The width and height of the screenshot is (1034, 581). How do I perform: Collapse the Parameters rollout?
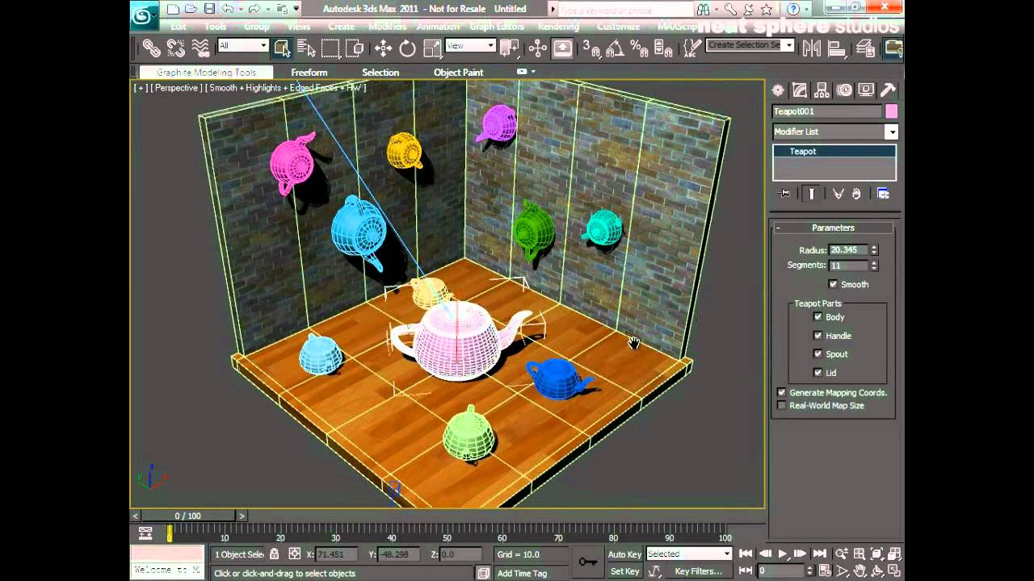click(833, 228)
